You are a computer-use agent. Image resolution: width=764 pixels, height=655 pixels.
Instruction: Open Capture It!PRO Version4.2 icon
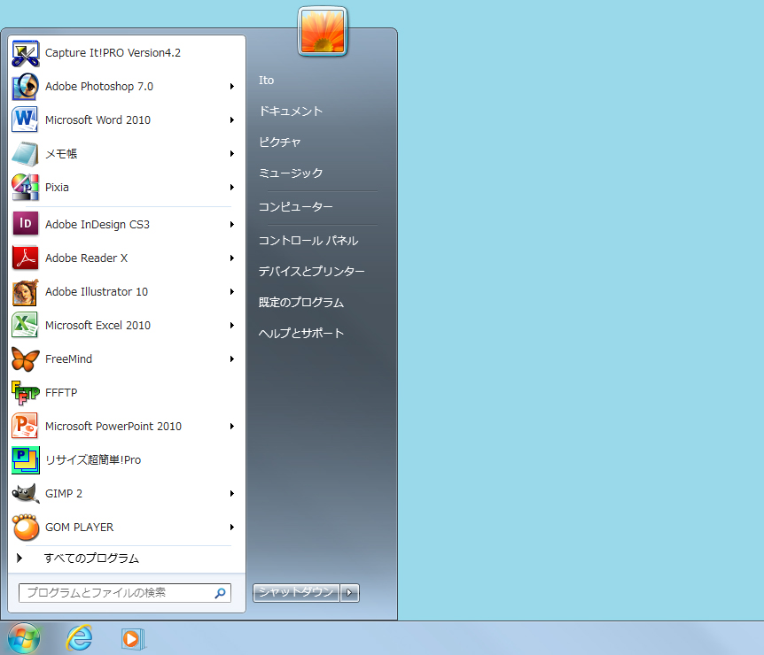(26, 53)
